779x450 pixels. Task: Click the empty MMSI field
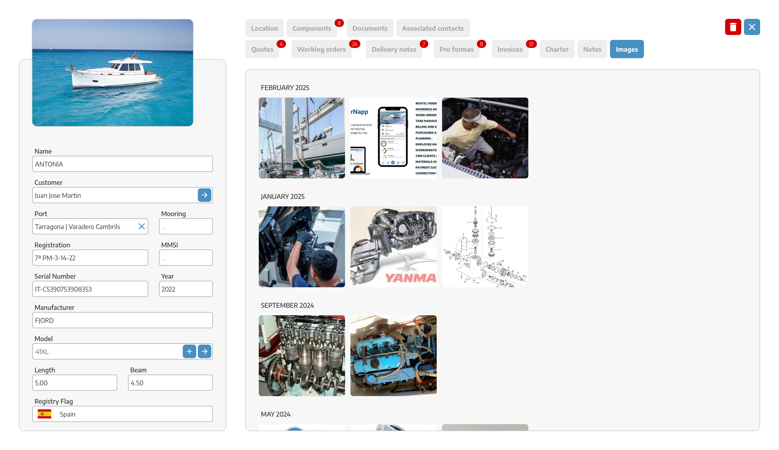coord(186,258)
